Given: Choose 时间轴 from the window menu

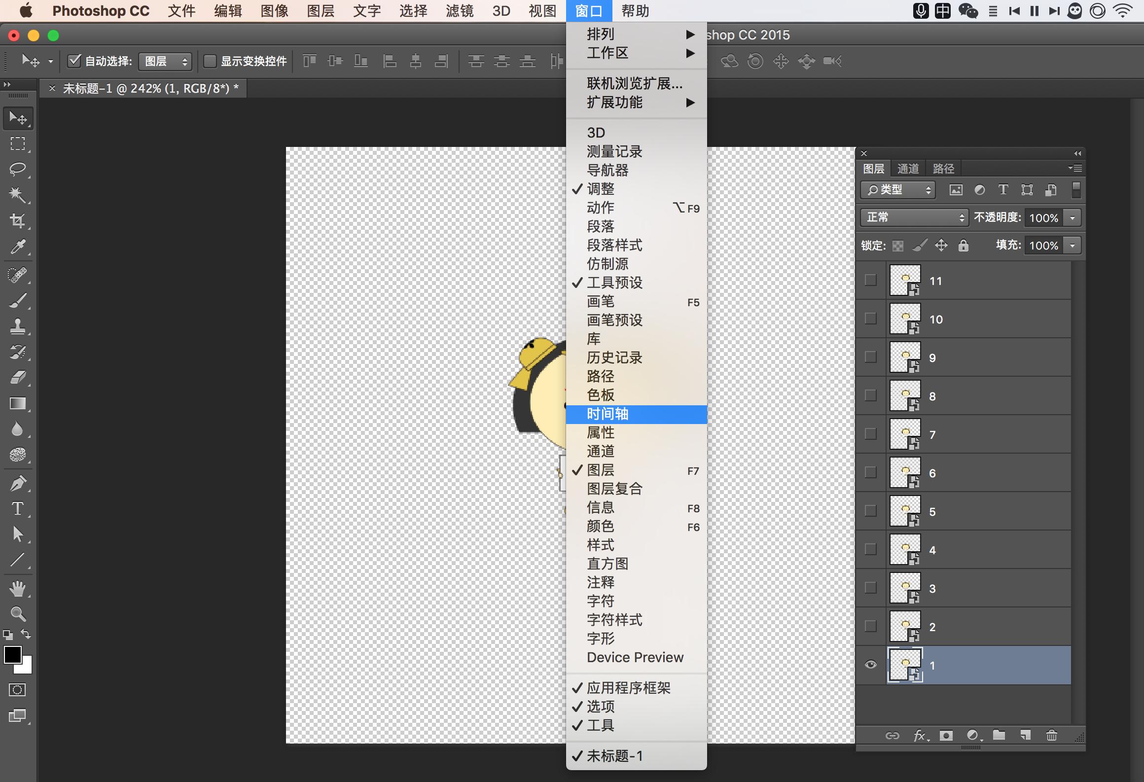Looking at the screenshot, I should tap(608, 414).
